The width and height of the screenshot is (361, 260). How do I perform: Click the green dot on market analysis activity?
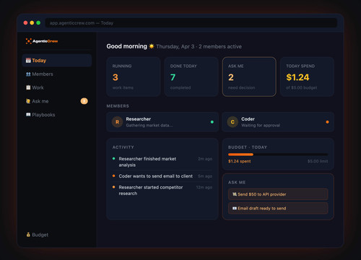tap(113, 158)
